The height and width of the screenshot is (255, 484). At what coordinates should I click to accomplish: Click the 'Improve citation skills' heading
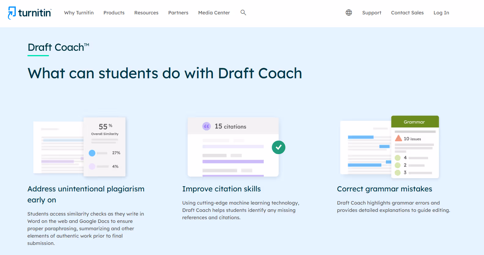tap(222, 189)
